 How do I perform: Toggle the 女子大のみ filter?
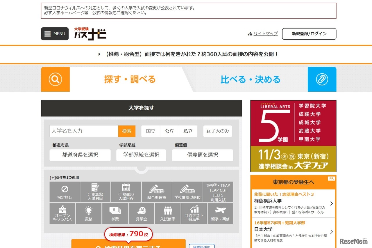(x=217, y=131)
